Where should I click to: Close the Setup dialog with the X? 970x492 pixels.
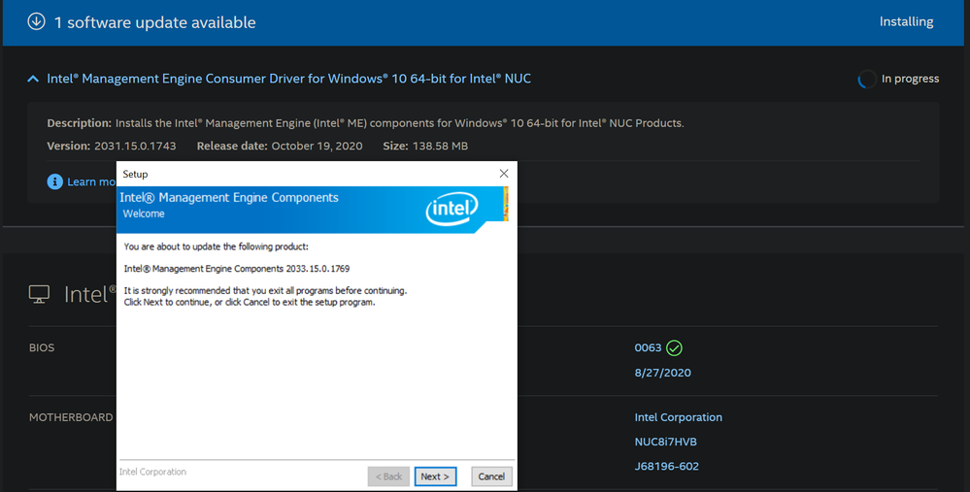tap(503, 174)
